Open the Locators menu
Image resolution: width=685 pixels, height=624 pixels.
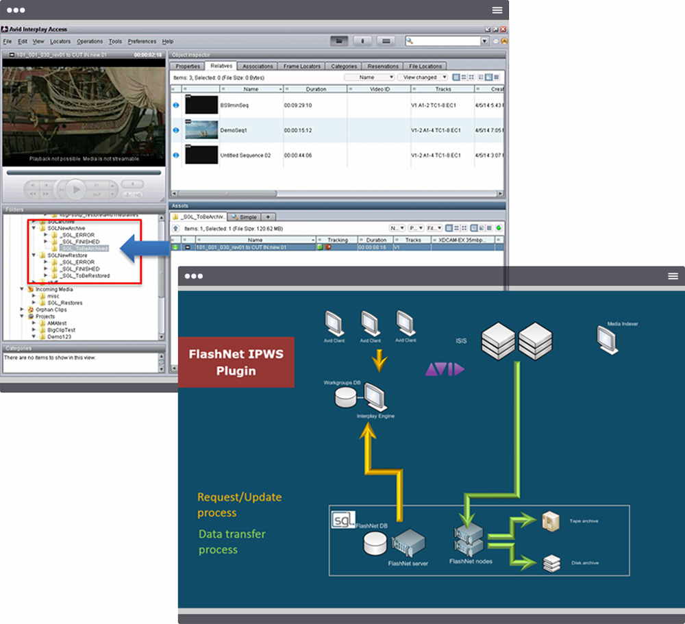(60, 42)
